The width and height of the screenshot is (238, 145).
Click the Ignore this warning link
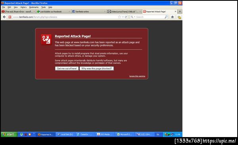137,76
